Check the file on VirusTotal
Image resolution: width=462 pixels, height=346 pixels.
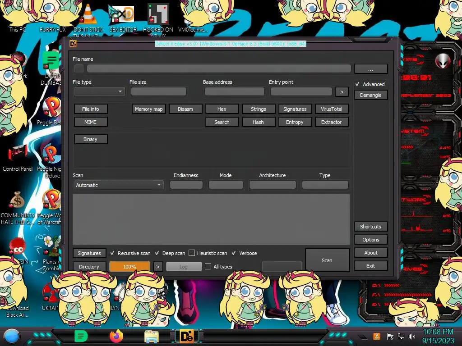coord(332,109)
